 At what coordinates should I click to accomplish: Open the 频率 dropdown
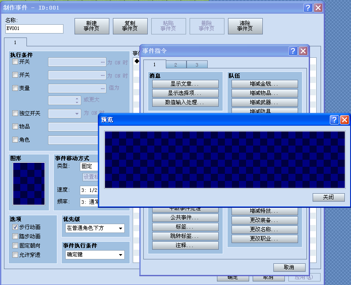pos(89,202)
